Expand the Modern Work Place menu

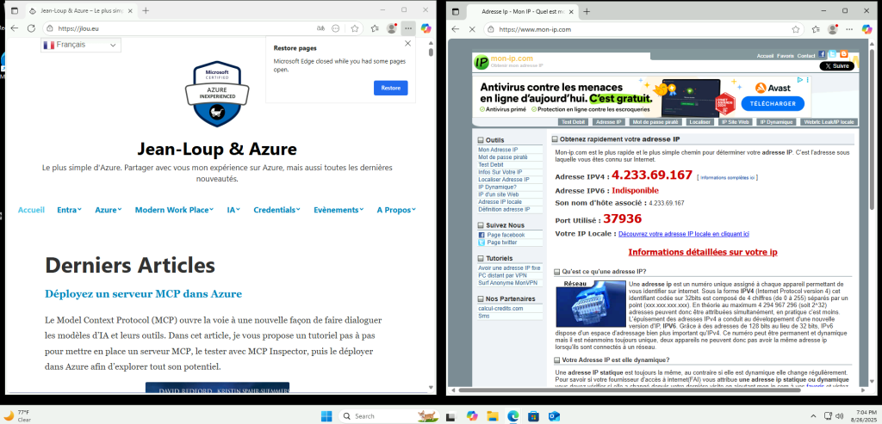(x=174, y=210)
